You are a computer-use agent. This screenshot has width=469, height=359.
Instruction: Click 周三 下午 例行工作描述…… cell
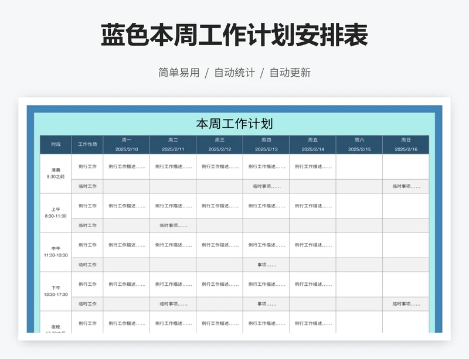pyautogui.click(x=219, y=284)
